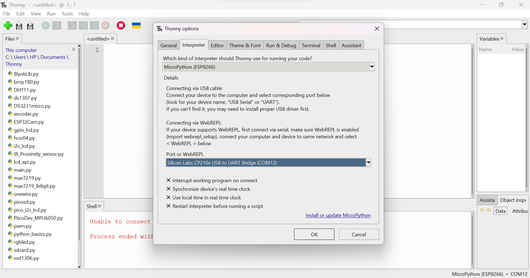
Task: Click the Step into toolbar icon
Action: click(83, 26)
